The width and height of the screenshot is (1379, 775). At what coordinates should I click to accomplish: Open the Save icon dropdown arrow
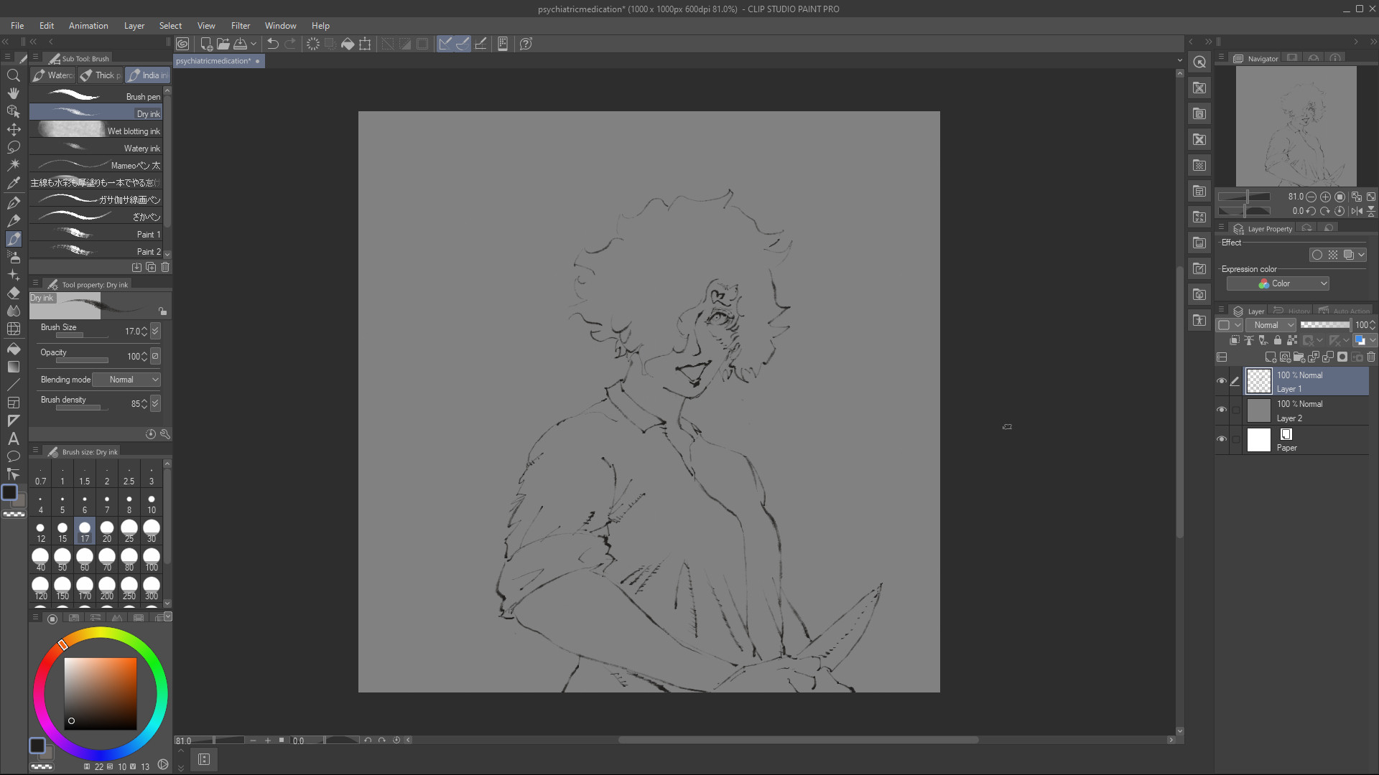point(254,44)
